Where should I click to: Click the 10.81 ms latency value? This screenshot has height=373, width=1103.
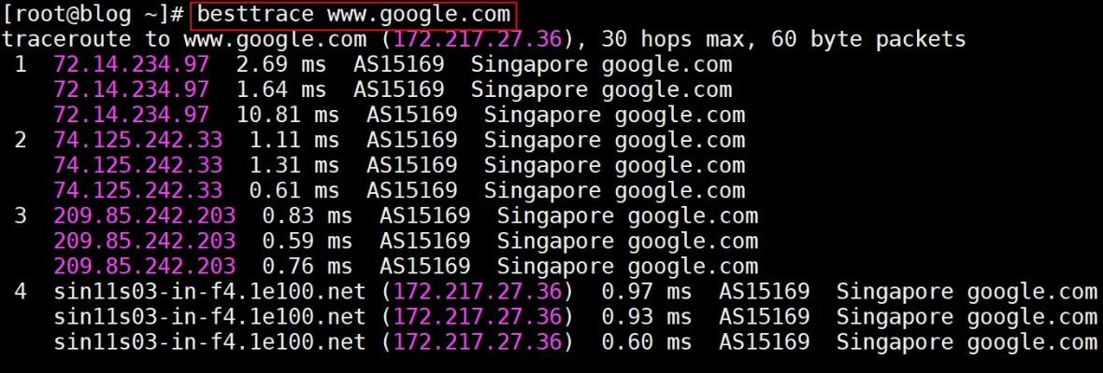(x=288, y=115)
